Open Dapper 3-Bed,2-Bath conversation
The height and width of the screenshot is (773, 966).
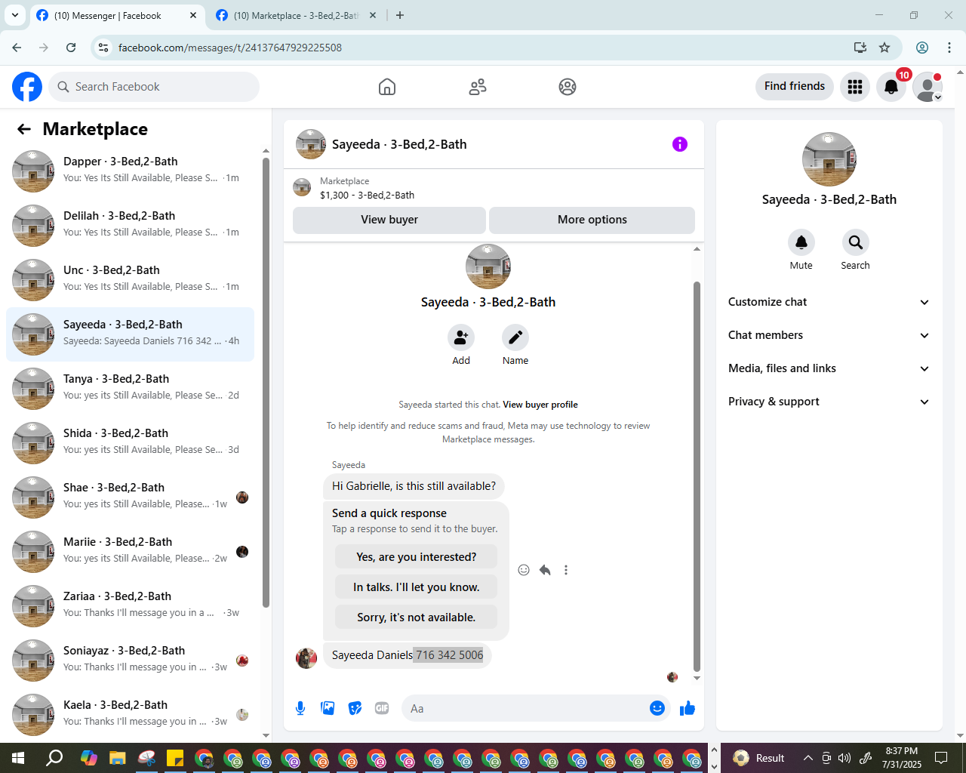(130, 171)
